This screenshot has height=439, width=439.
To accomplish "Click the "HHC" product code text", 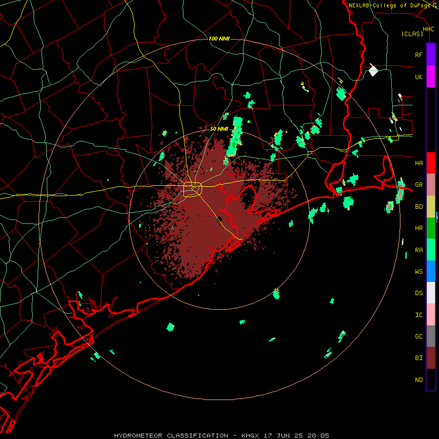I will click(x=428, y=29).
